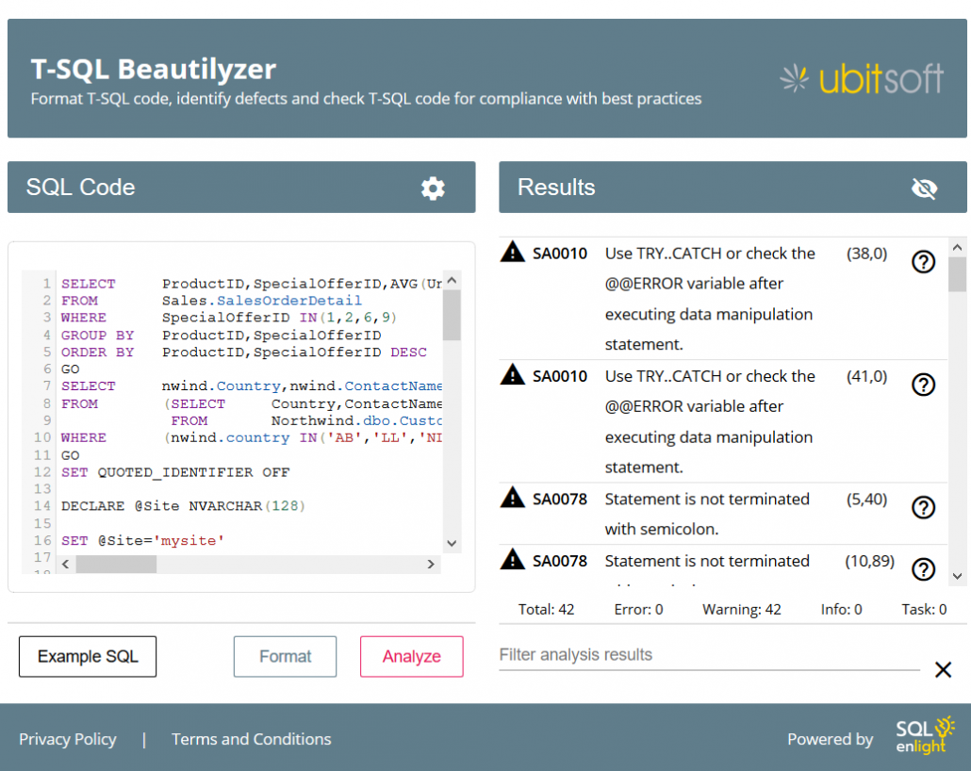
Task: Click the filter analysis results field
Action: [x=709, y=654]
